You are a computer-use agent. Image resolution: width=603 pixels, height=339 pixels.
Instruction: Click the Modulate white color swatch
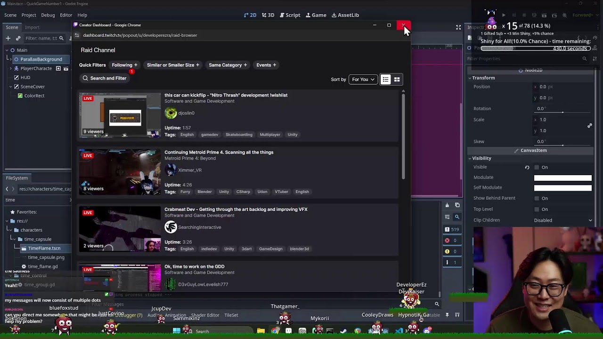tap(562, 178)
